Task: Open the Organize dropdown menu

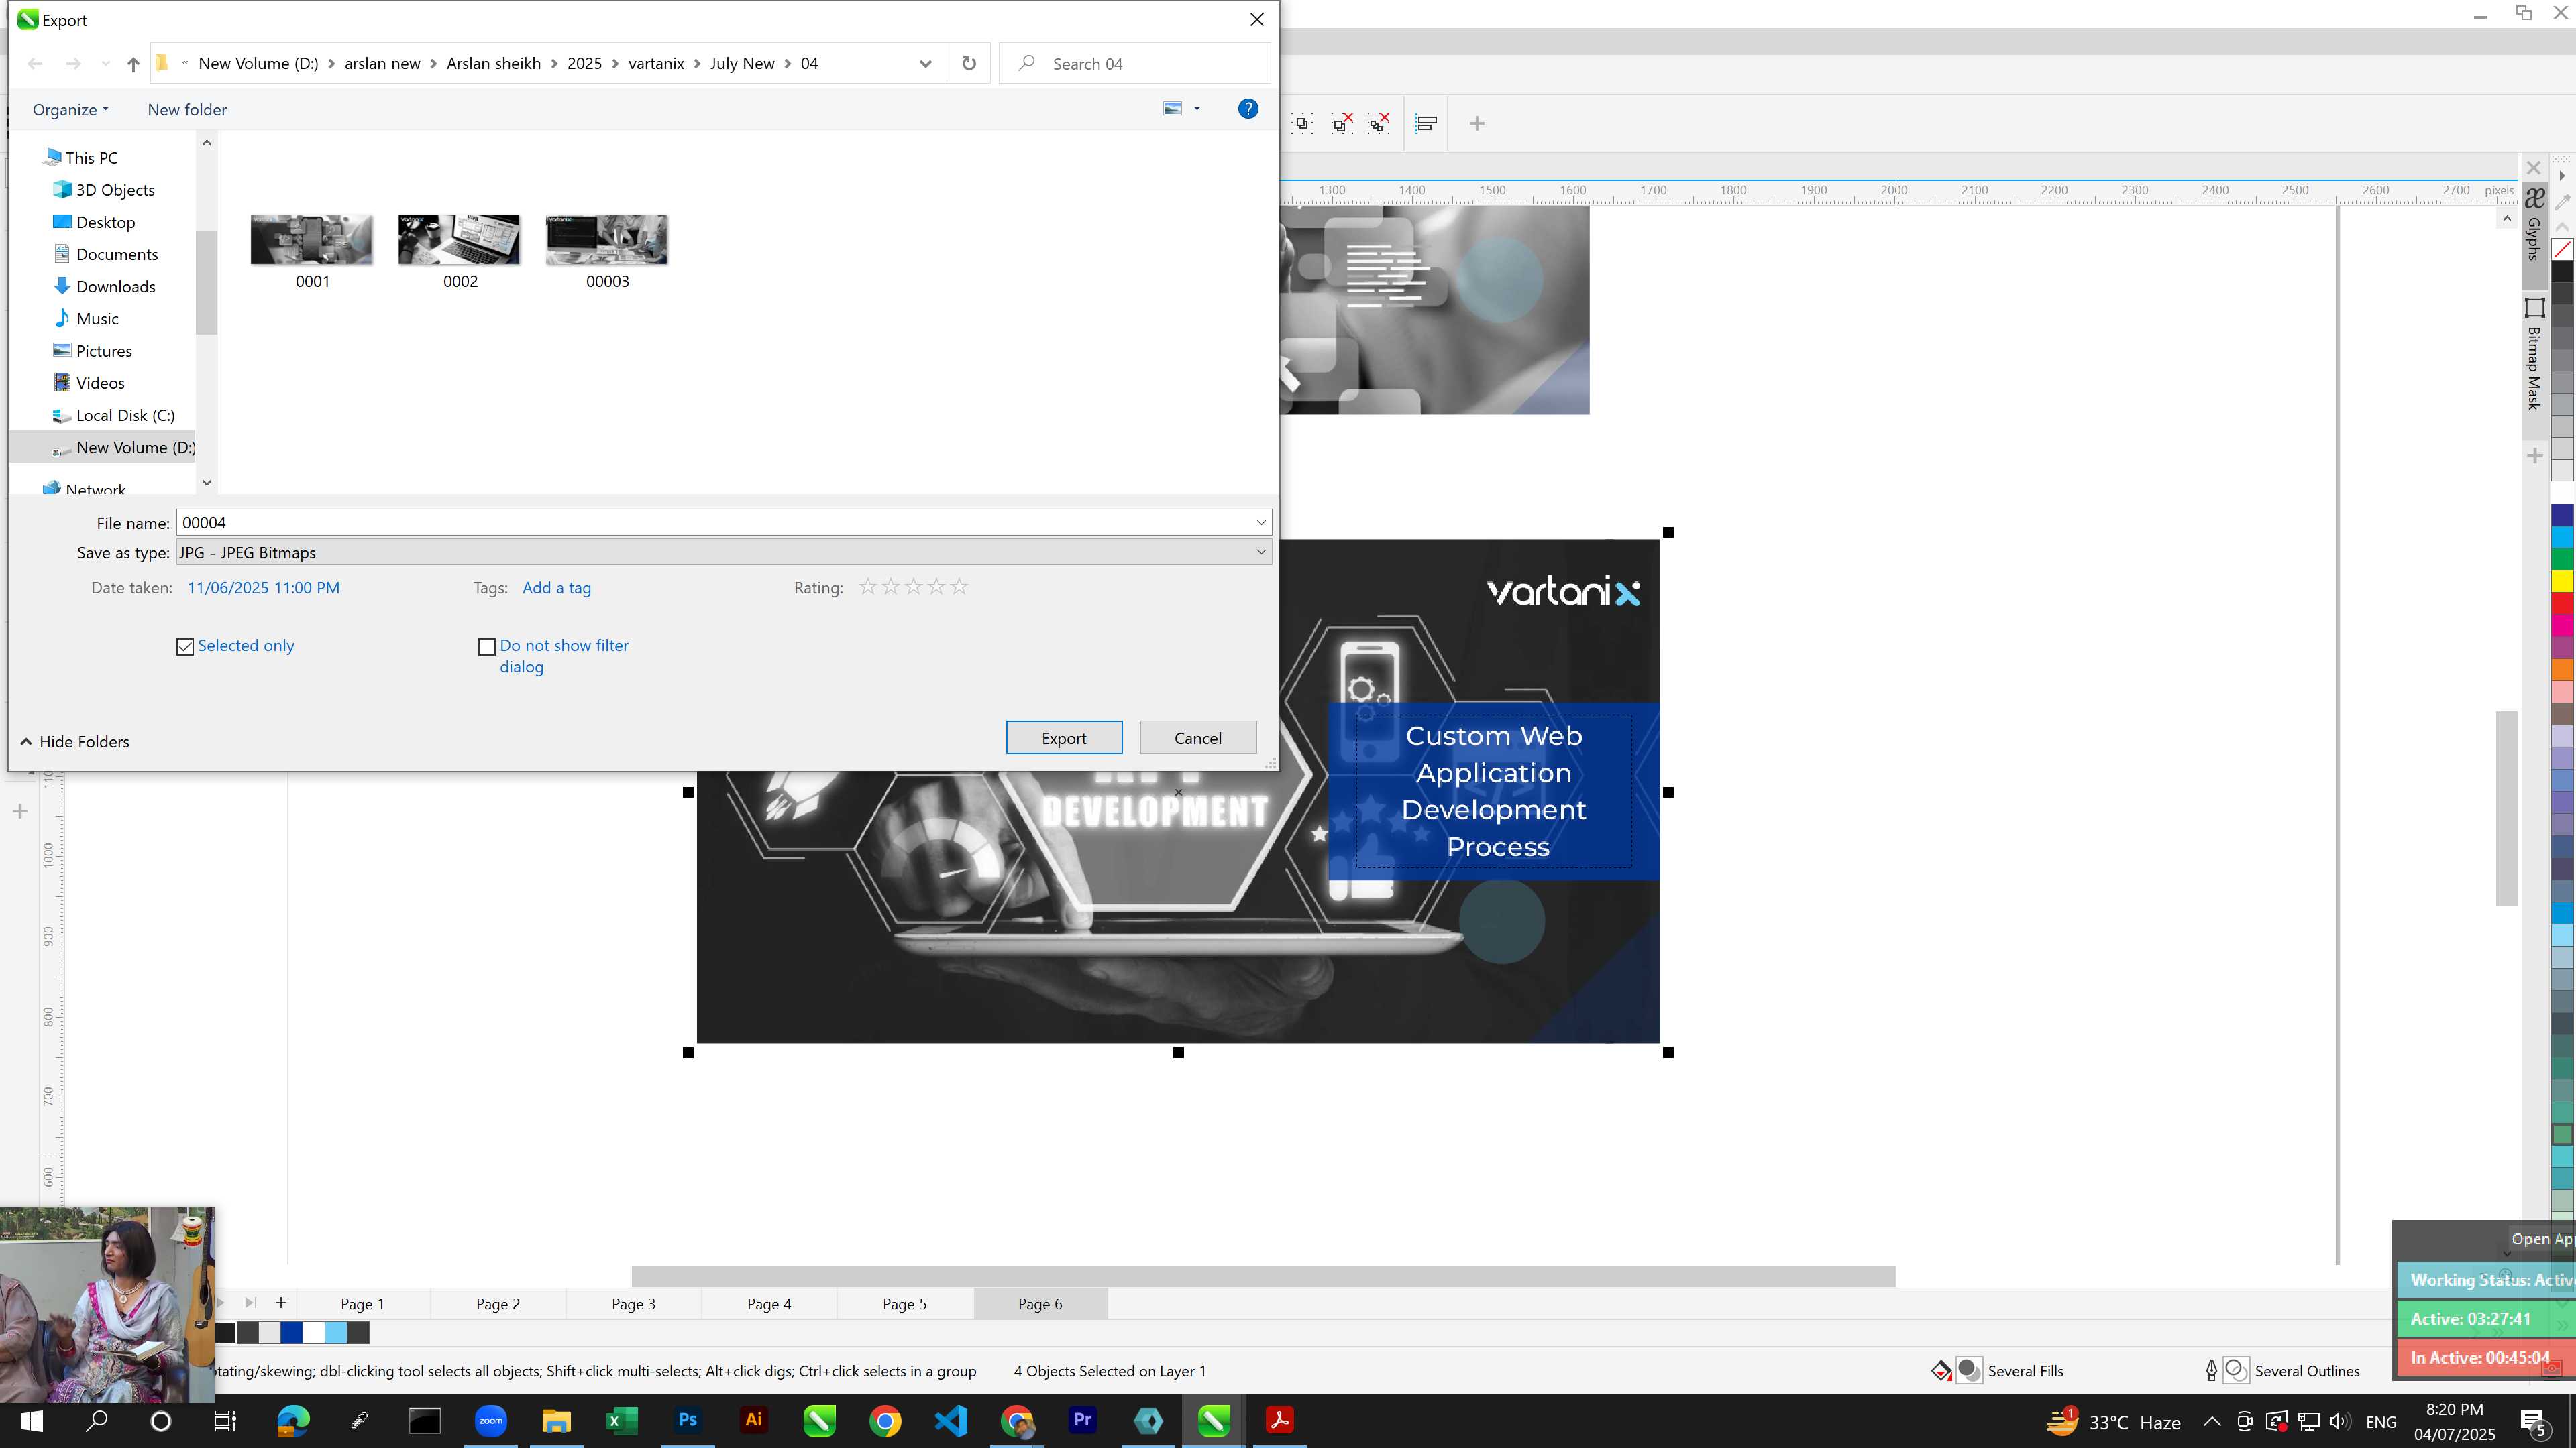Action: (70, 110)
